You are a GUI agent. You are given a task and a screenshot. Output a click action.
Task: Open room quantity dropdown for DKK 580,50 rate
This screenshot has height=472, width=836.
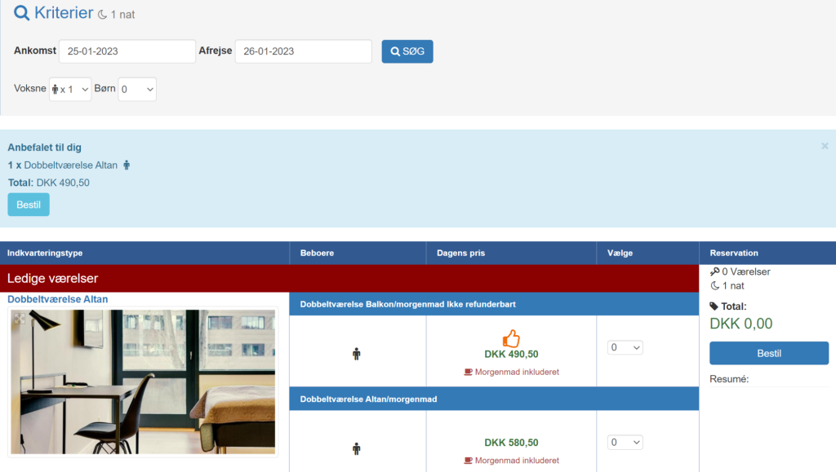pos(625,443)
